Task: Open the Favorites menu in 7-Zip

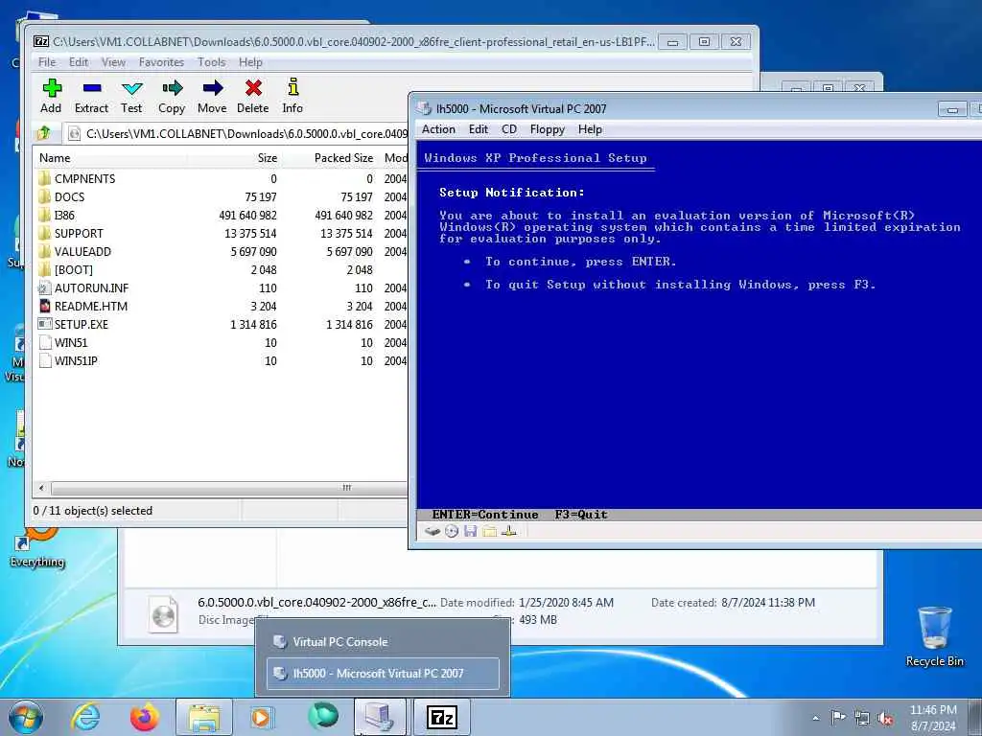Action: coord(161,62)
